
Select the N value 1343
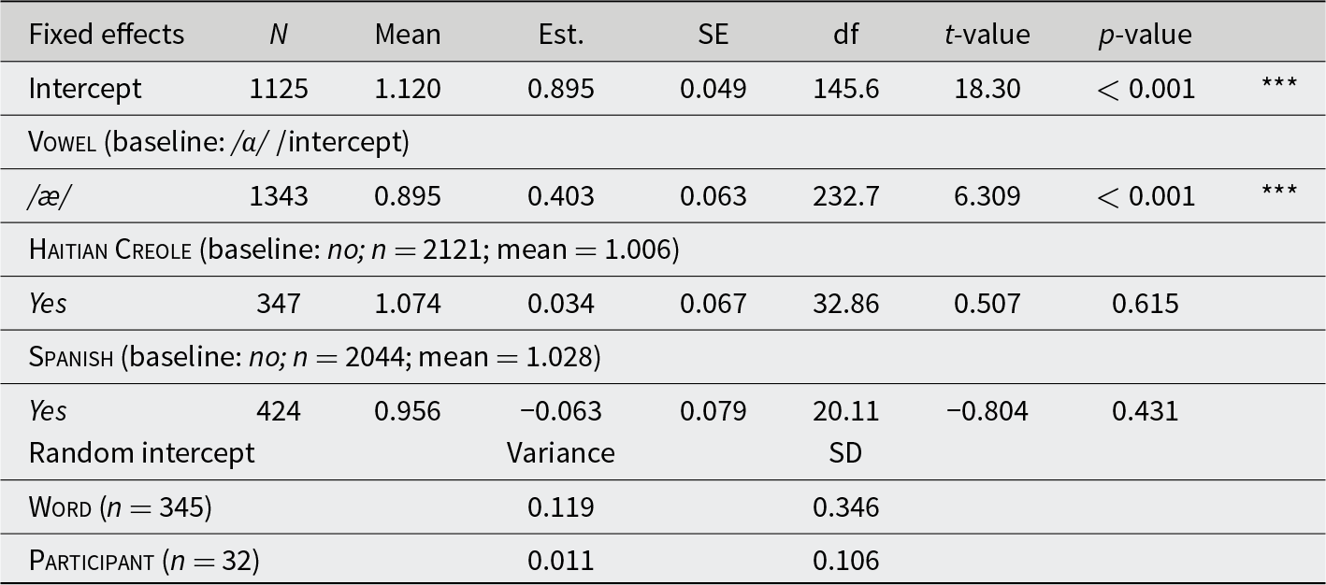pos(279,196)
